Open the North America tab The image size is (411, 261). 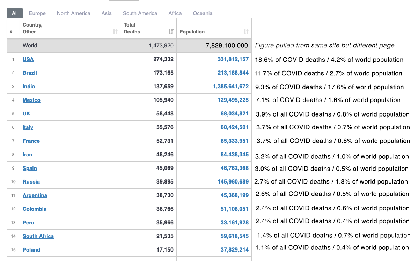pyautogui.click(x=73, y=13)
